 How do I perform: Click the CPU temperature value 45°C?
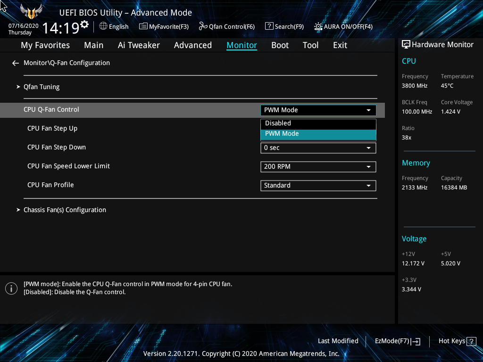447,86
